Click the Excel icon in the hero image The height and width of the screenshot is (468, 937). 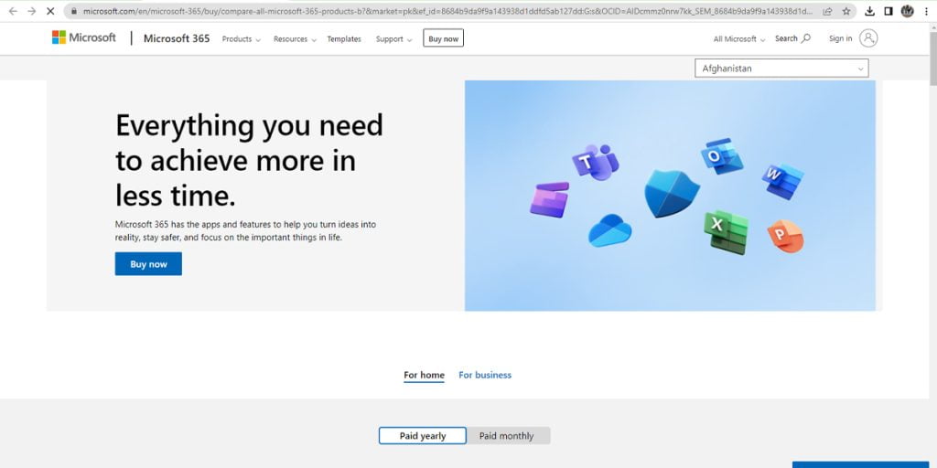pos(726,231)
